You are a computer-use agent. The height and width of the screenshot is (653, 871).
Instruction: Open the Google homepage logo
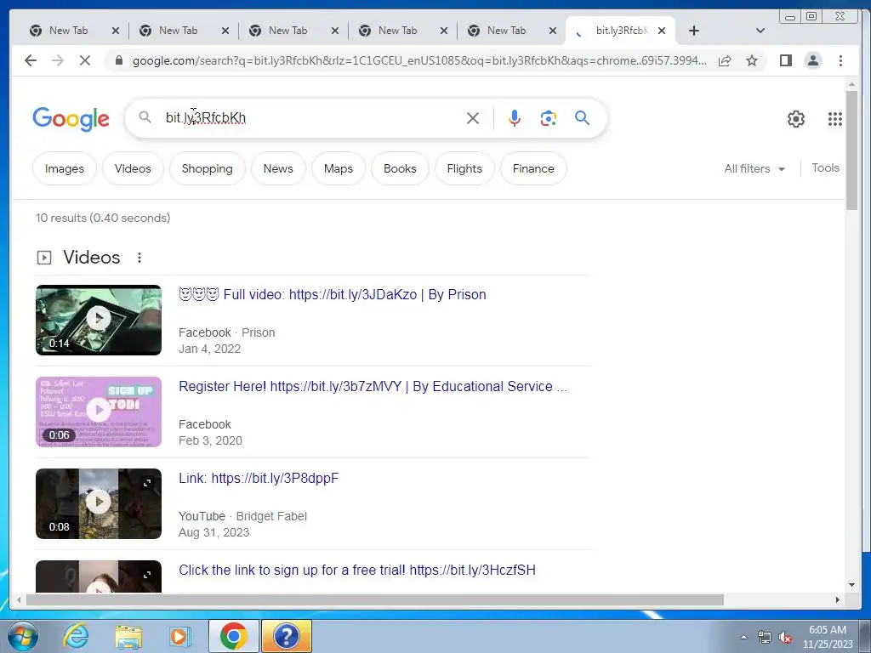(71, 119)
